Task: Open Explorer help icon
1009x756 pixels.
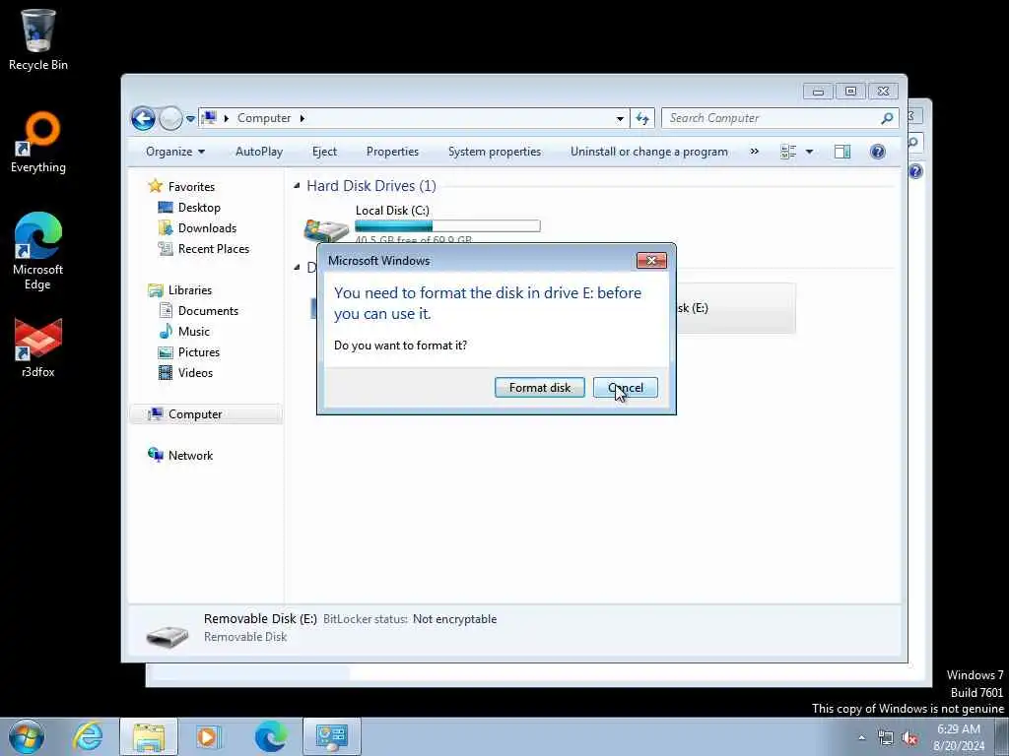Action: tap(878, 152)
